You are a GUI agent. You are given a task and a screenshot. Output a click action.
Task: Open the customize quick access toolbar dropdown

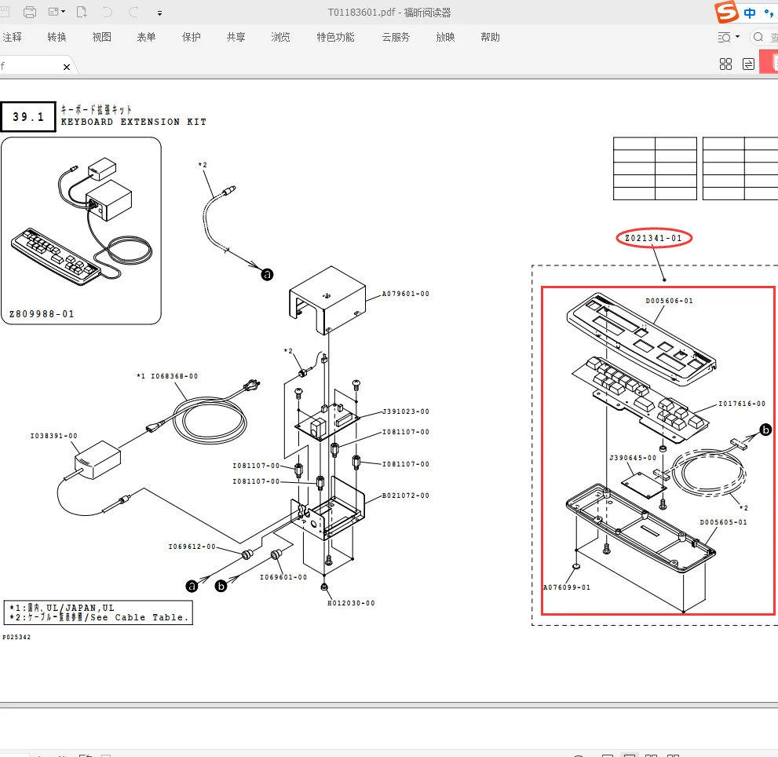(x=160, y=13)
